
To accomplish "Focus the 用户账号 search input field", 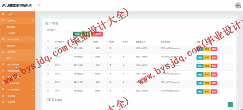I will point(60,34).
